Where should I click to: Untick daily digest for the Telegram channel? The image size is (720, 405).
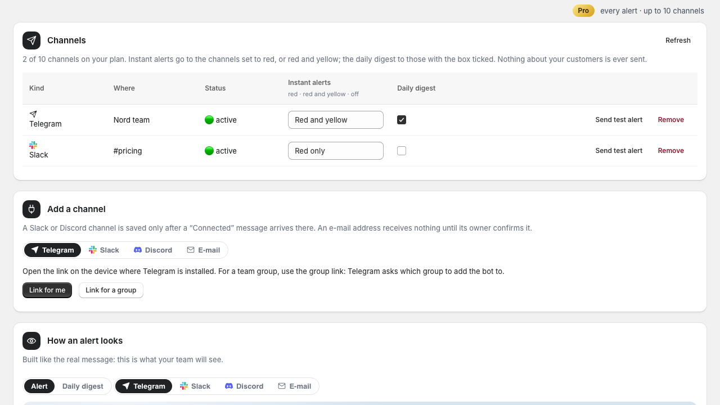click(402, 120)
